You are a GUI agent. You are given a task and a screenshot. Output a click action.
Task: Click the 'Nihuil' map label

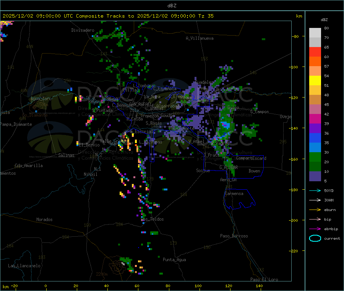tap(90, 174)
